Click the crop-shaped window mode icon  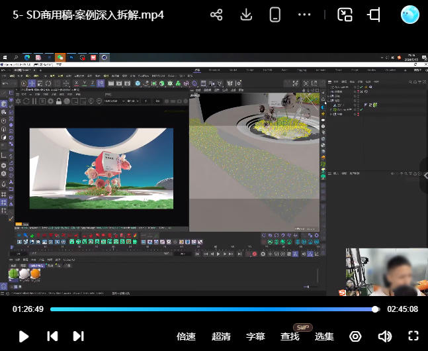(374, 15)
